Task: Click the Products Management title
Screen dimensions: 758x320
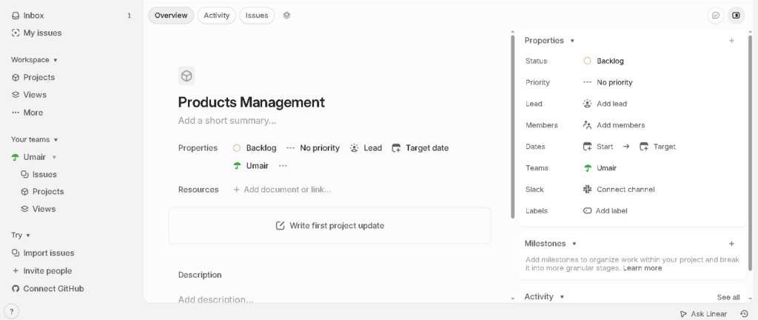Action: click(x=252, y=102)
